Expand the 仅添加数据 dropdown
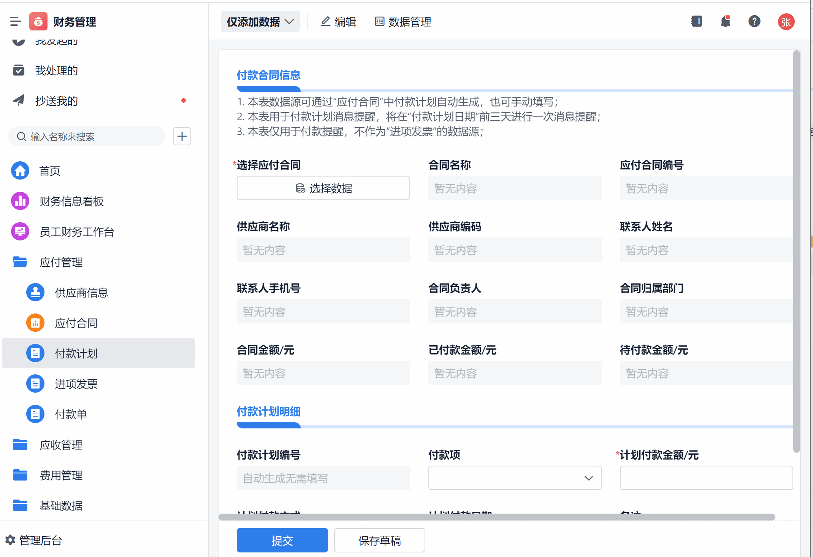The image size is (813, 557). (x=260, y=22)
